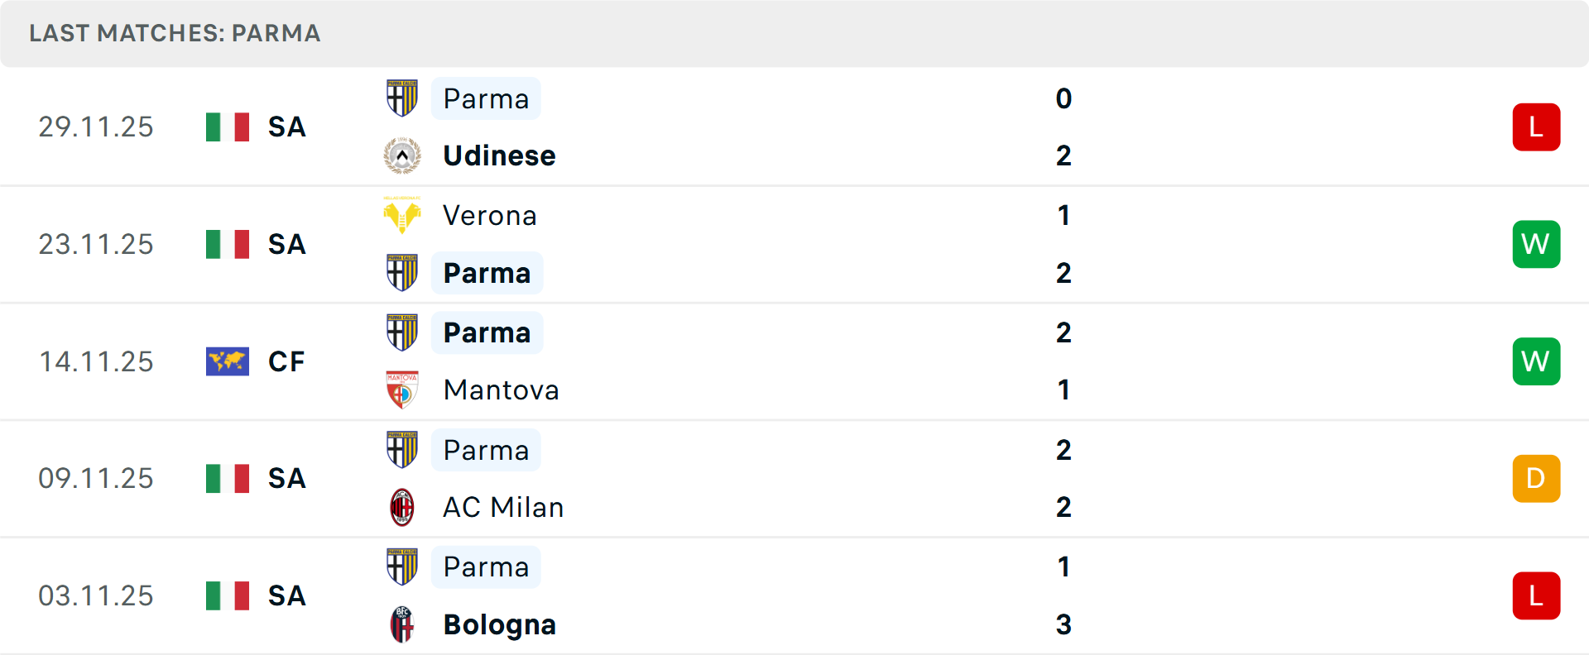Click the Mantova club crest icon

coord(402,390)
